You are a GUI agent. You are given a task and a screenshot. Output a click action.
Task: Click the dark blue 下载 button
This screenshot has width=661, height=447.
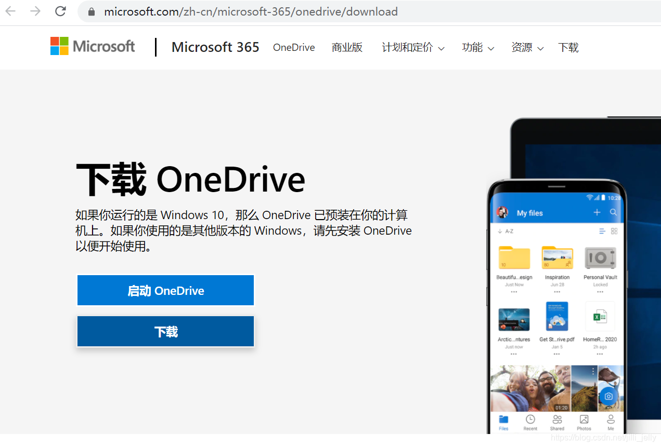166,331
